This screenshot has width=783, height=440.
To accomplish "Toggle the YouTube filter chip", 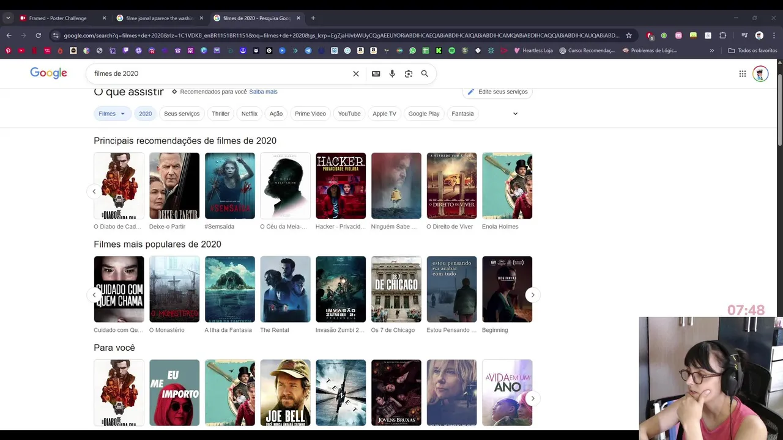I will click(x=349, y=114).
